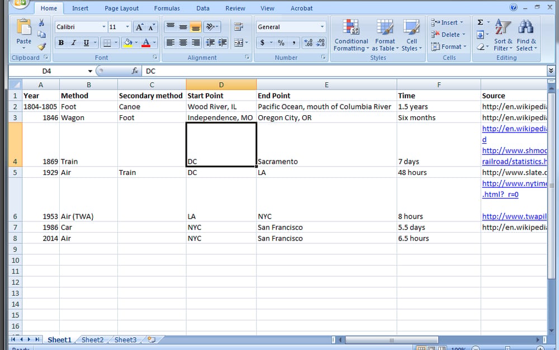Open Find & Select menu
This screenshot has height=350, width=559.
[526, 35]
